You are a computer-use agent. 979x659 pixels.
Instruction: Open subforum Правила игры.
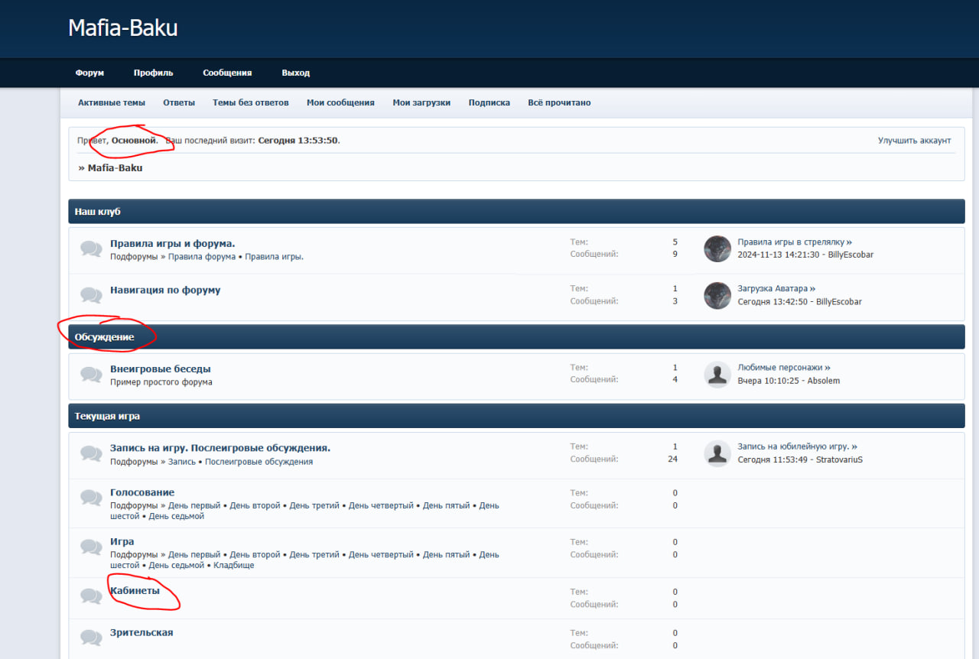click(274, 257)
